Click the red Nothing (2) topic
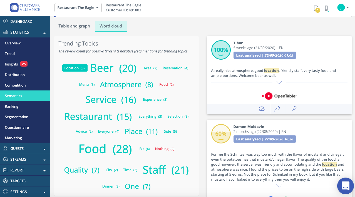The height and width of the screenshot is (197, 355). pyautogui.click(x=165, y=149)
